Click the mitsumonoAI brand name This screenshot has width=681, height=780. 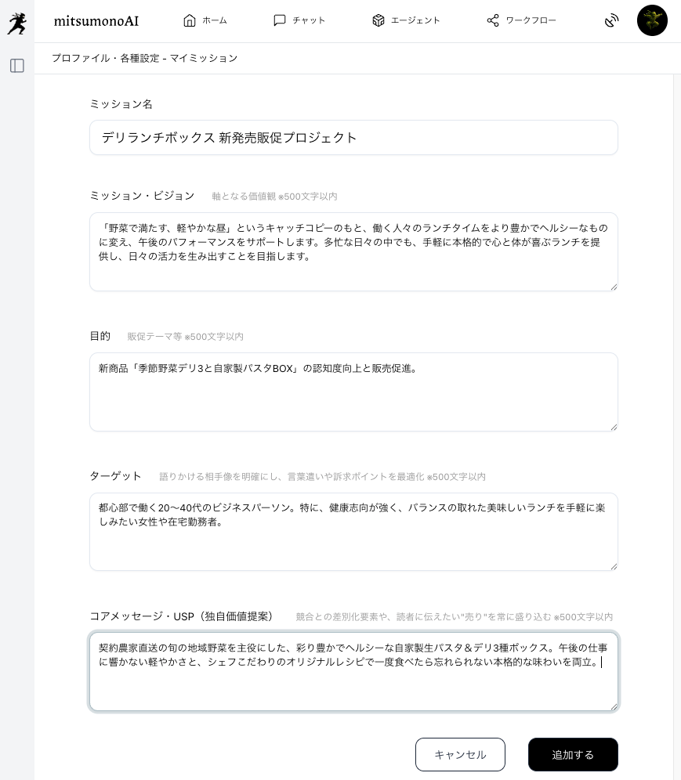click(96, 21)
